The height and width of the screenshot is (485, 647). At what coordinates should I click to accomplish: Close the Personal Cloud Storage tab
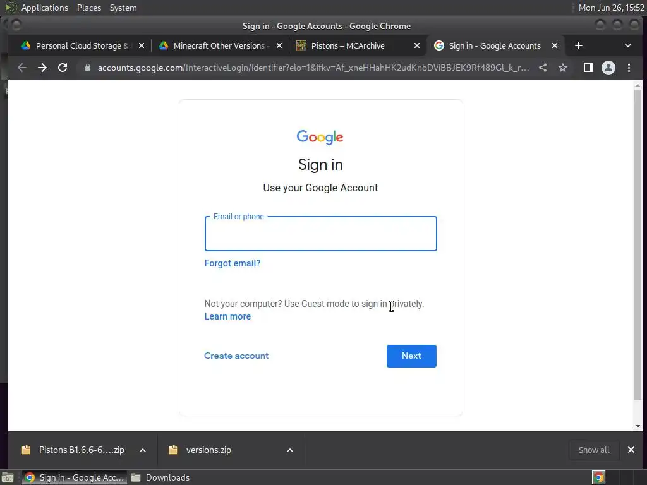[x=142, y=45]
